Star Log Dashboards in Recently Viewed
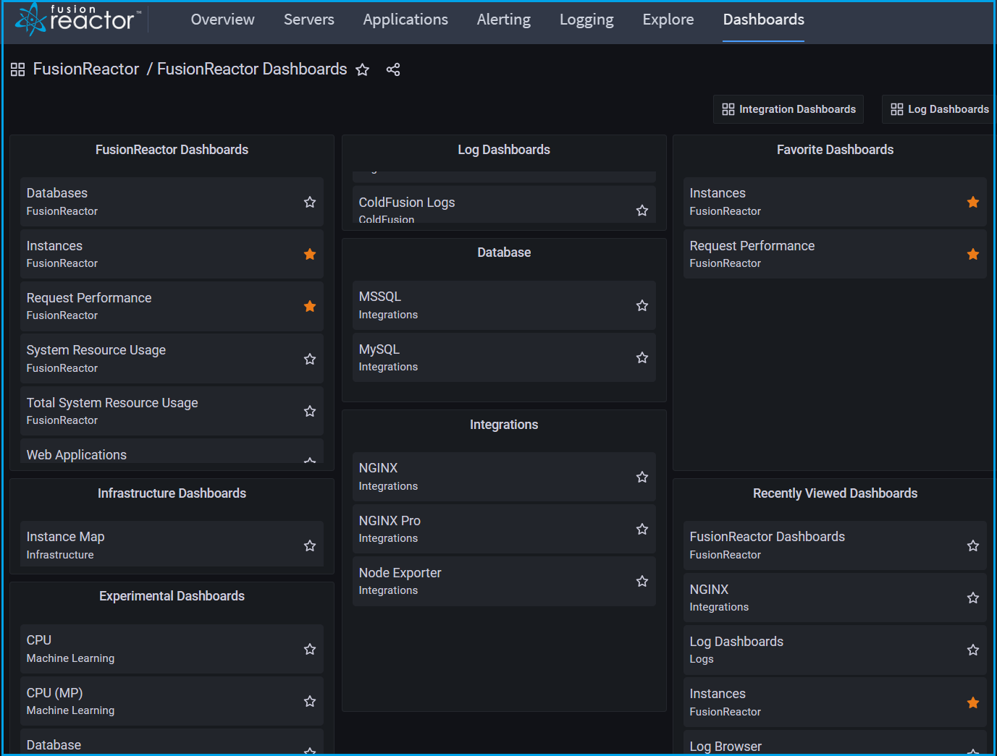Screen dimensions: 997x756 [x=973, y=650]
